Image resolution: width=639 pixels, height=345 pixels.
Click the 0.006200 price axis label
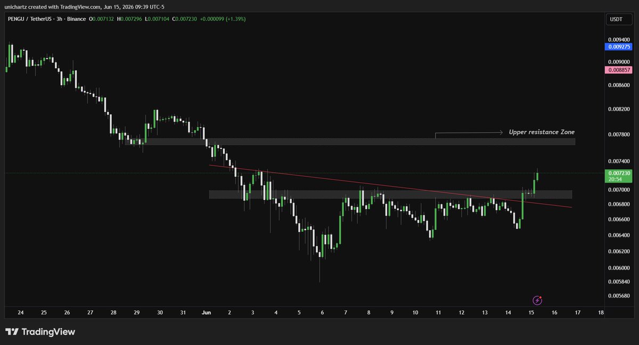point(618,251)
